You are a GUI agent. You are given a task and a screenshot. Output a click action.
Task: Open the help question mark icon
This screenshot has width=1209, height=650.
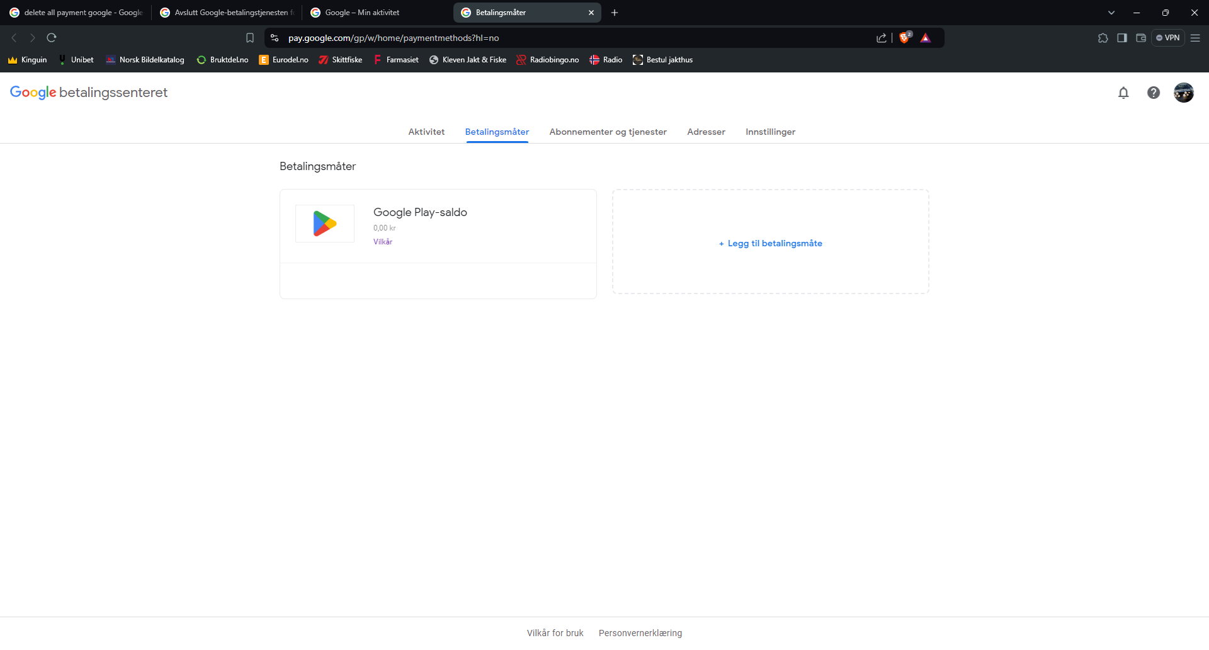[x=1154, y=93]
